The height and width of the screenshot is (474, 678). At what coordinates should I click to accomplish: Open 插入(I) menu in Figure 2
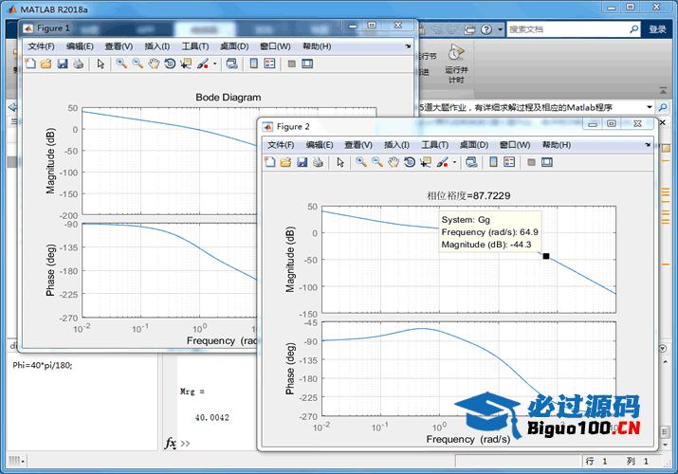click(x=396, y=145)
